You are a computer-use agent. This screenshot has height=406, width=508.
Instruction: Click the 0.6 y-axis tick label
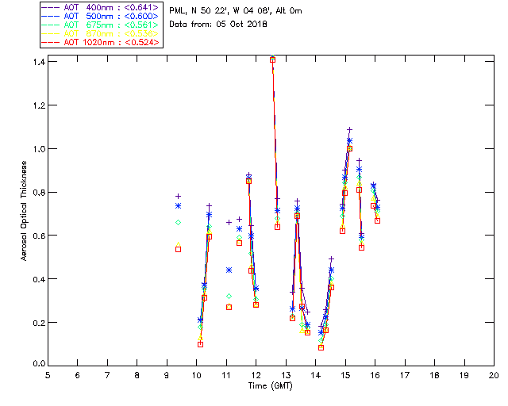tap(39, 236)
